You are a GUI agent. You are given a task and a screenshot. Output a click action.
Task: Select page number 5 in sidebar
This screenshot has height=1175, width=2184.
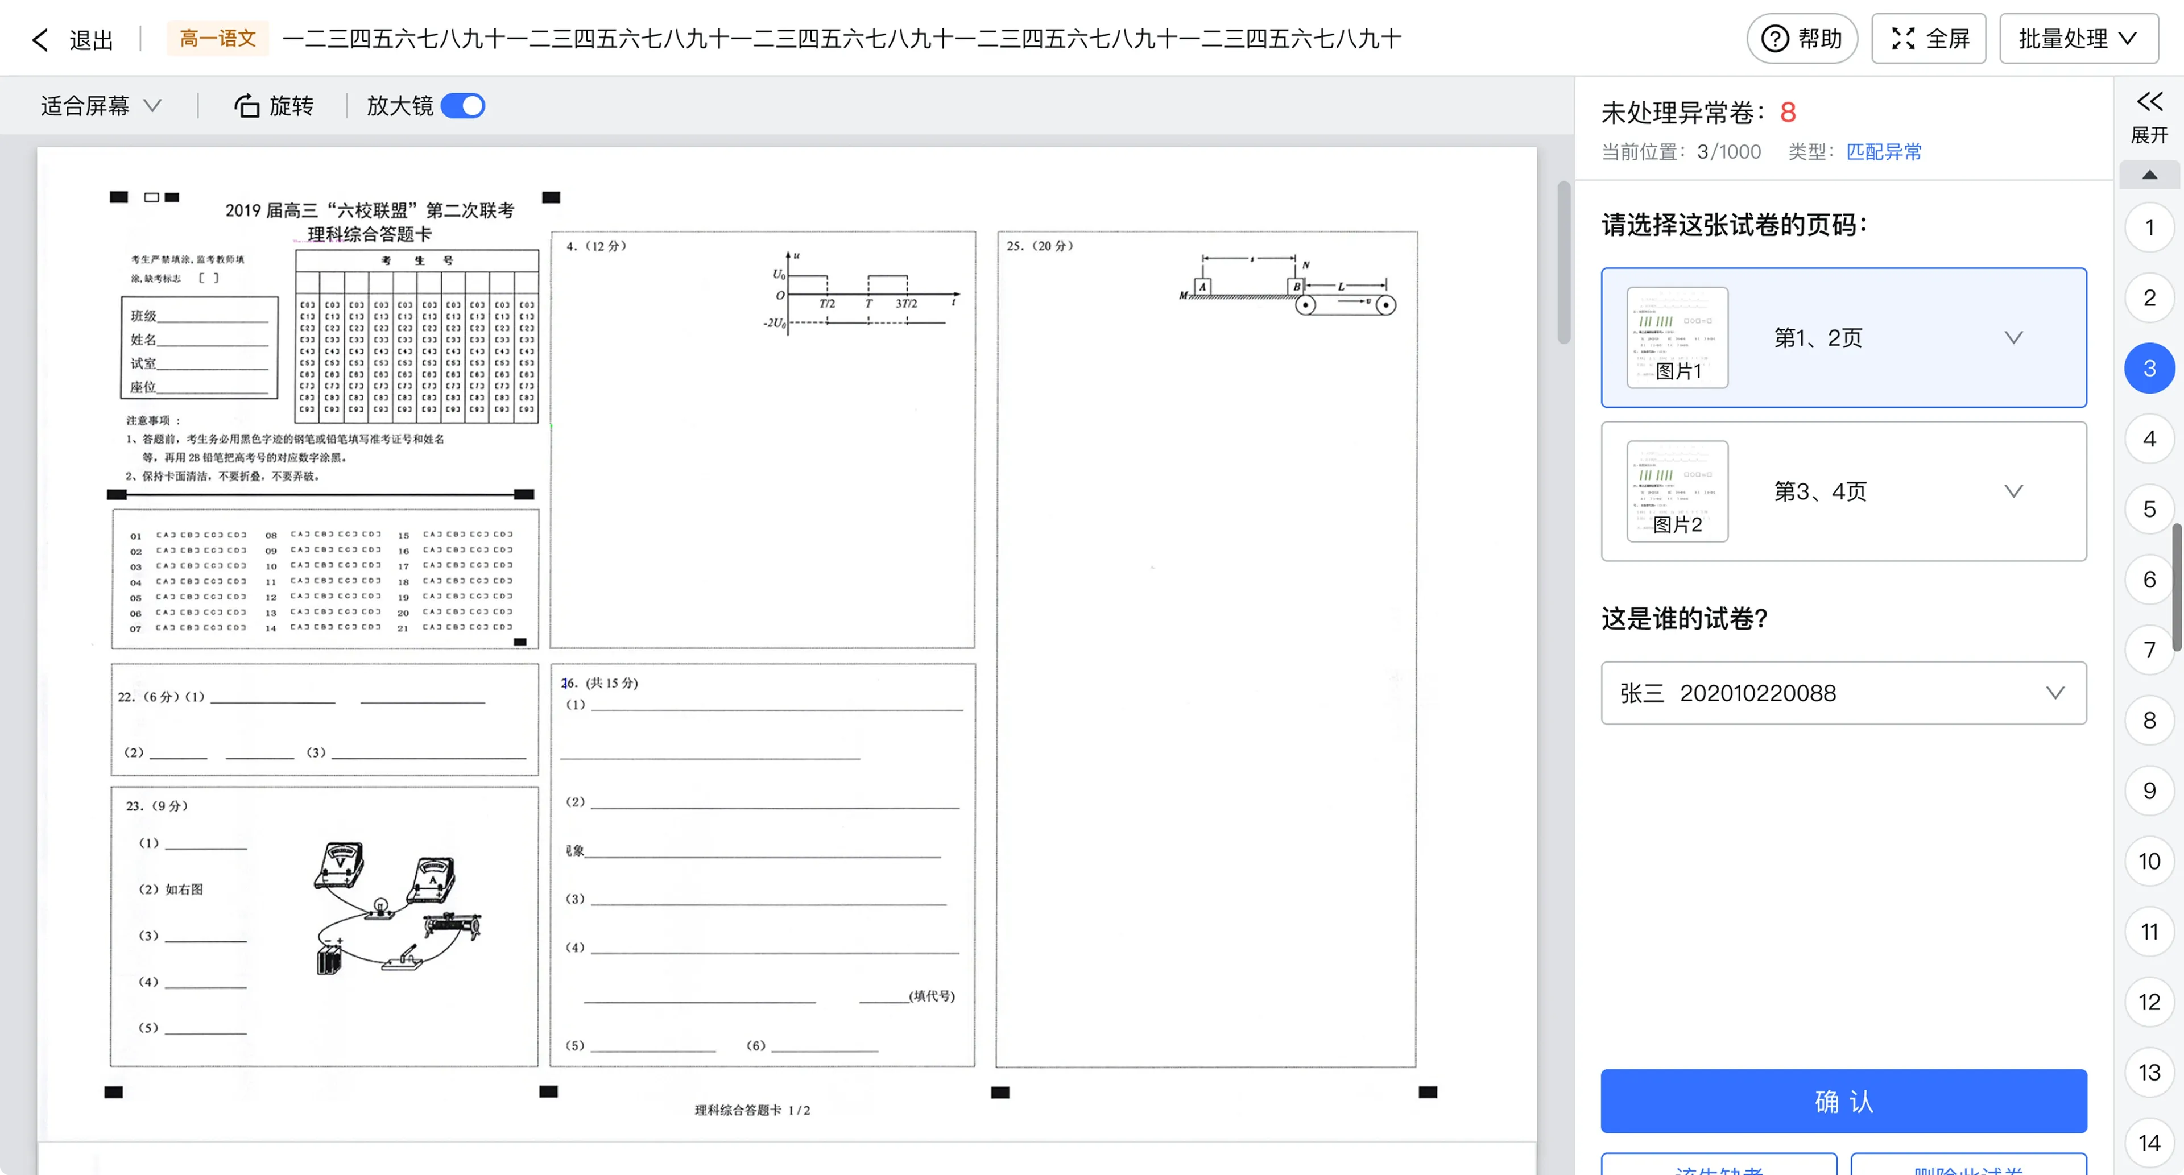tap(2149, 508)
